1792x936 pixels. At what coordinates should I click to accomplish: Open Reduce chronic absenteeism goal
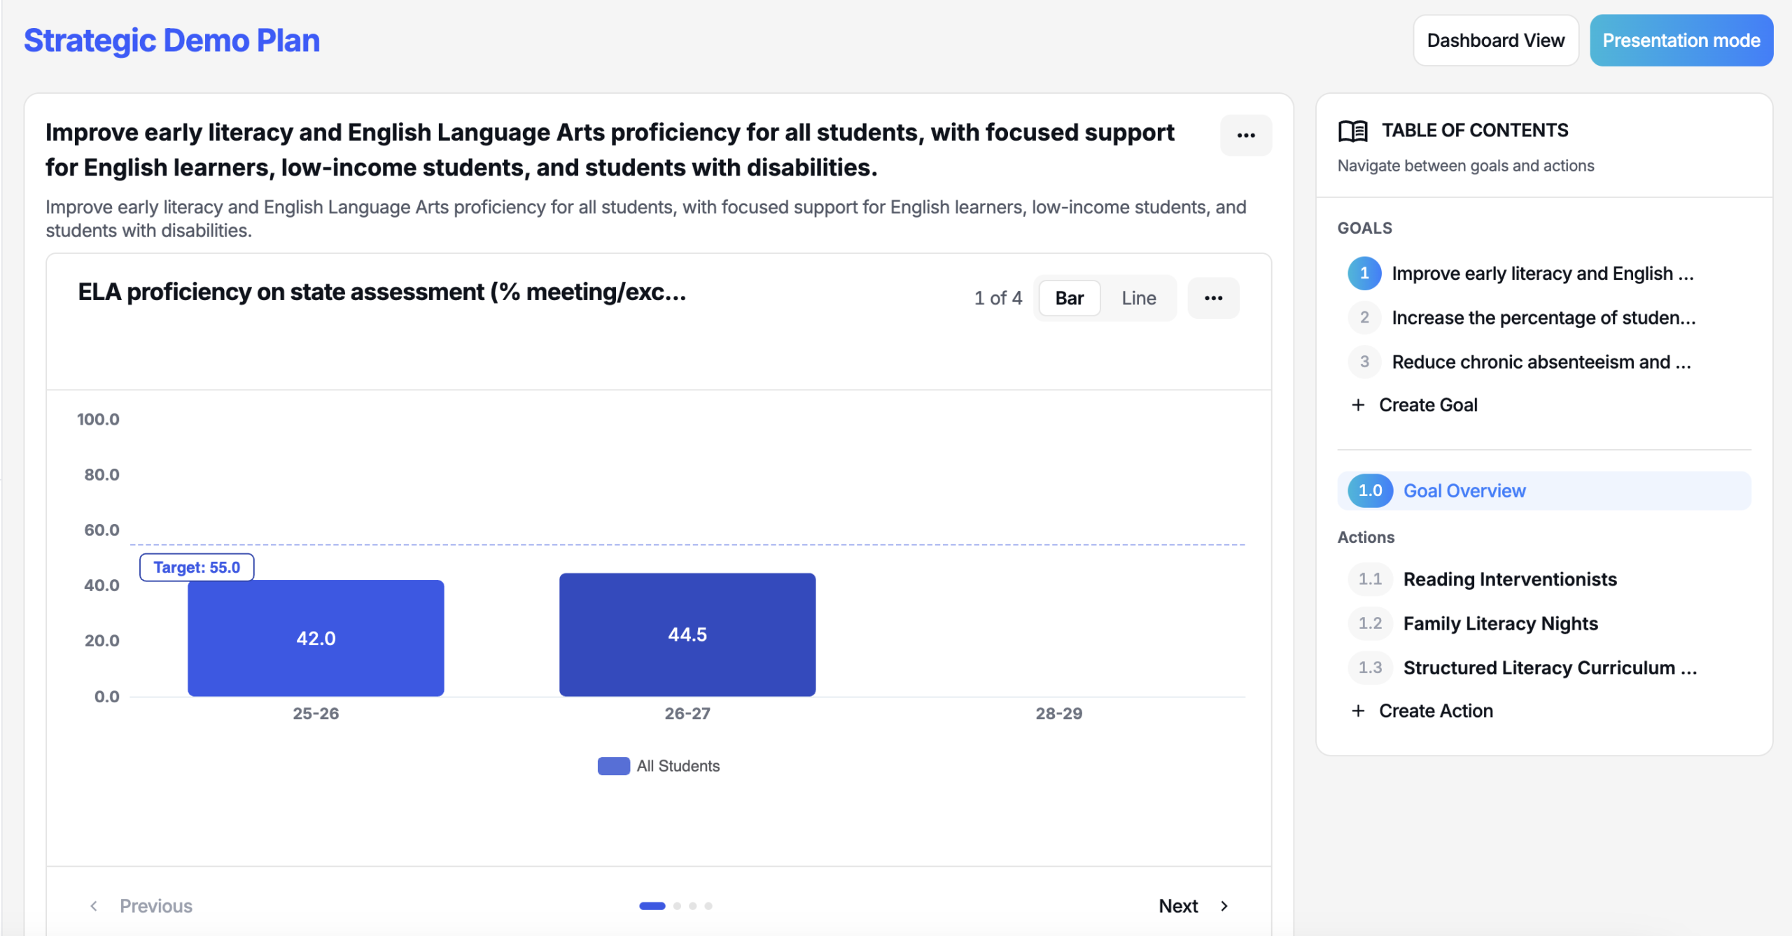(1541, 362)
